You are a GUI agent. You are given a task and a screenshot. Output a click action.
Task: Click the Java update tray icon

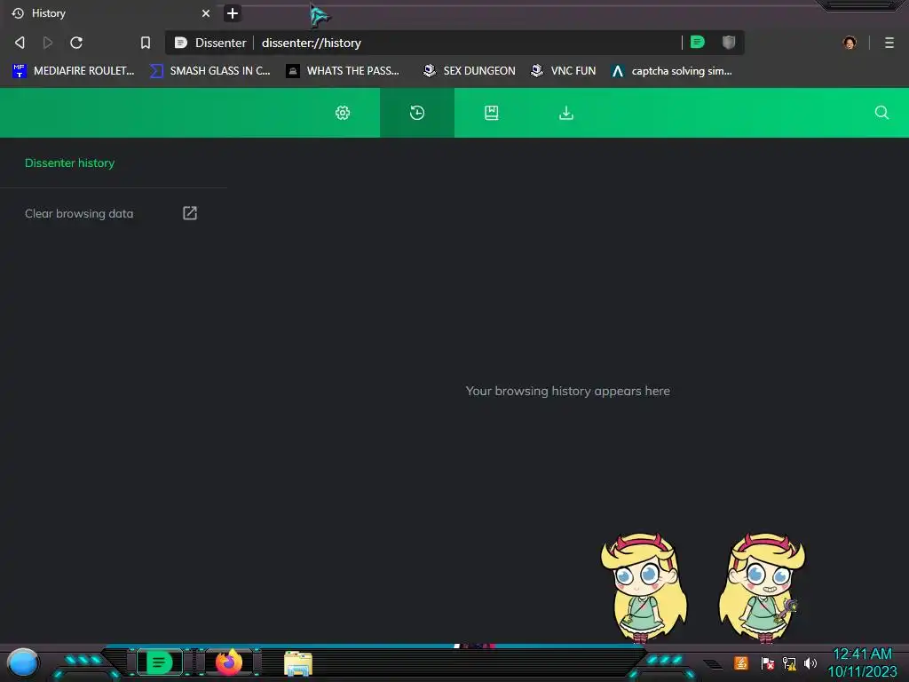741,662
